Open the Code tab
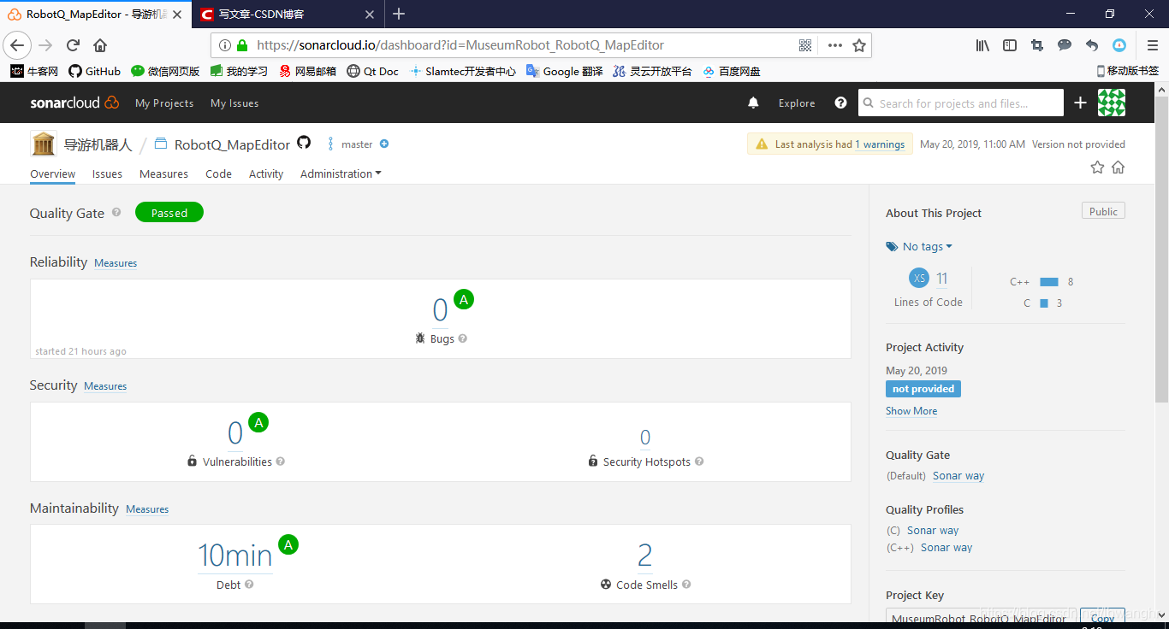 (218, 173)
